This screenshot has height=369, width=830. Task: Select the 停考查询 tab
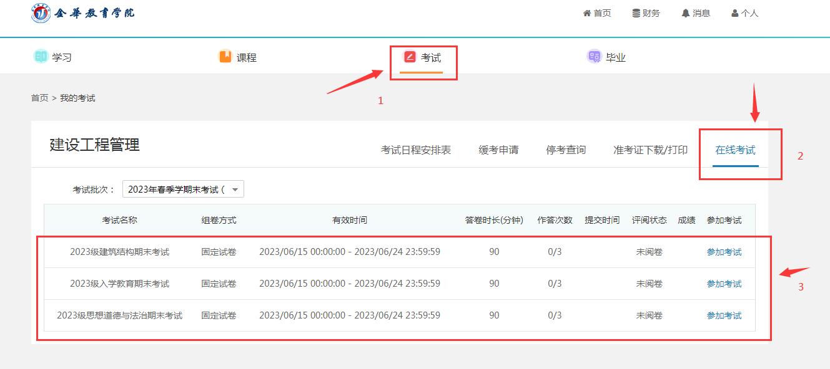pyautogui.click(x=566, y=150)
